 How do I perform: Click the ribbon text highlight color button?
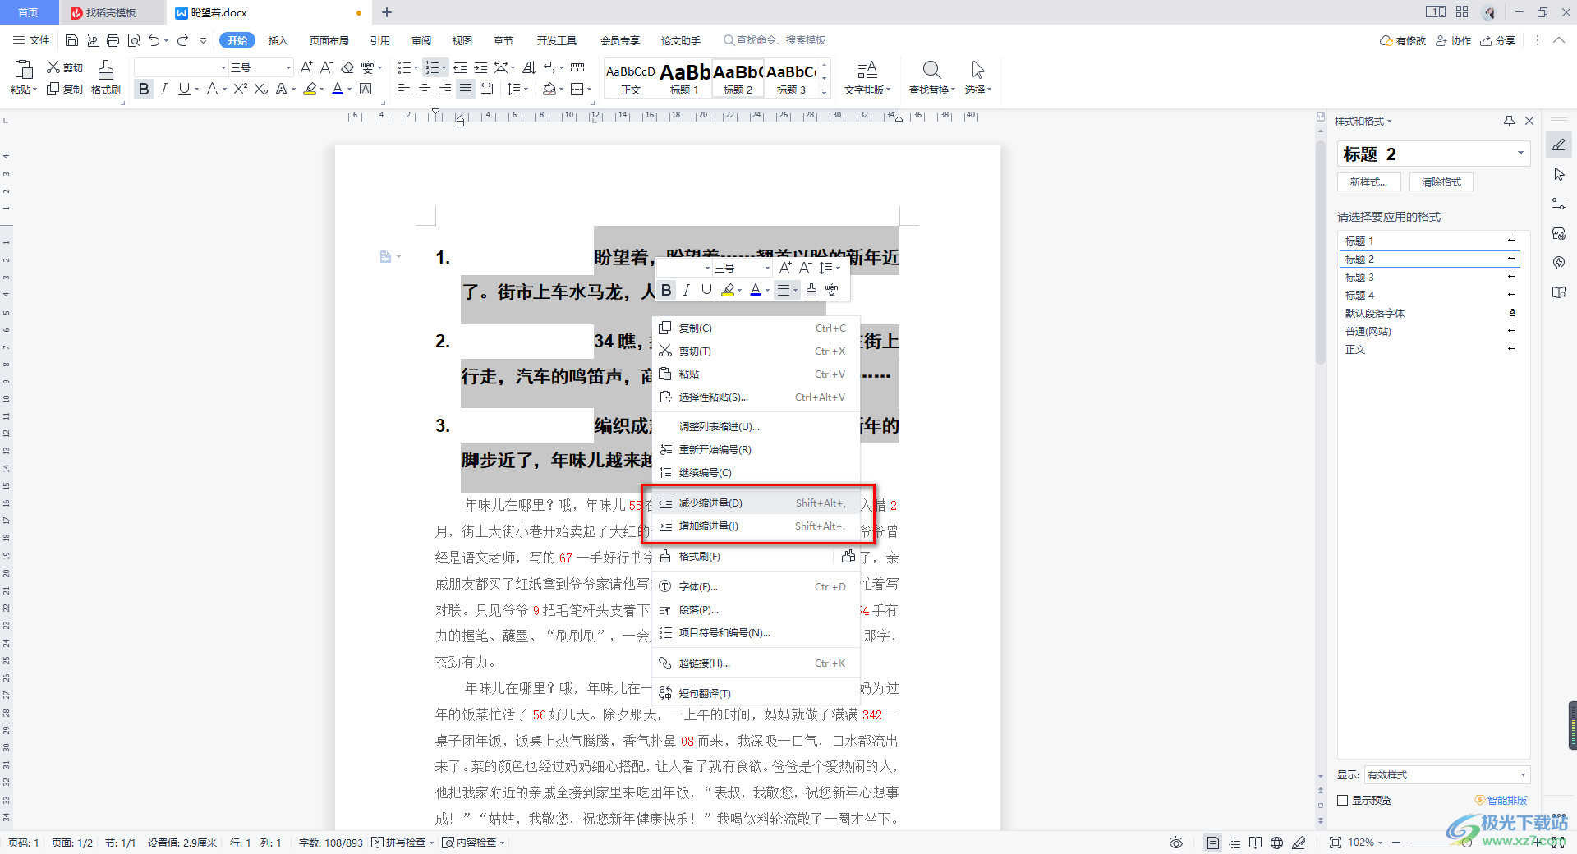pyautogui.click(x=310, y=89)
